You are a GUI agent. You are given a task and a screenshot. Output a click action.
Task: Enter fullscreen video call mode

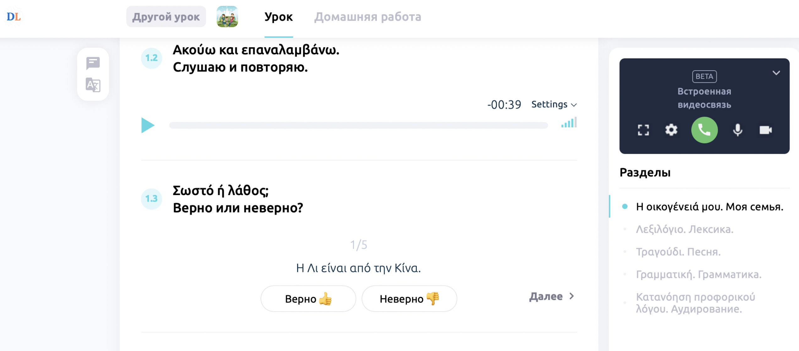643,130
